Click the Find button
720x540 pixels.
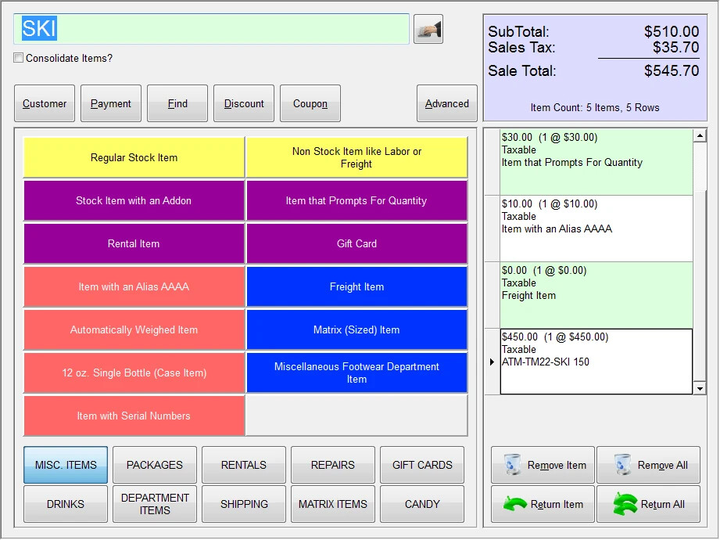point(177,103)
